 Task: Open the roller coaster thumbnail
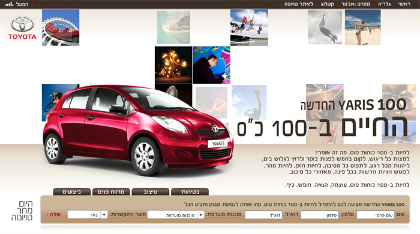pyautogui.click(x=61, y=28)
